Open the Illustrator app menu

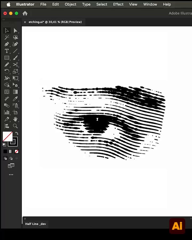coord(25,4)
